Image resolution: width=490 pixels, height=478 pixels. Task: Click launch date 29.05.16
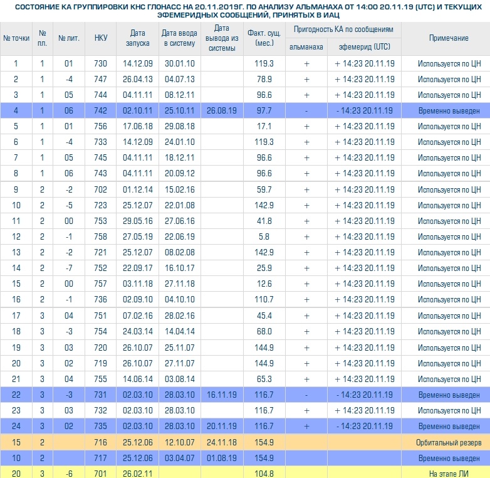137,221
